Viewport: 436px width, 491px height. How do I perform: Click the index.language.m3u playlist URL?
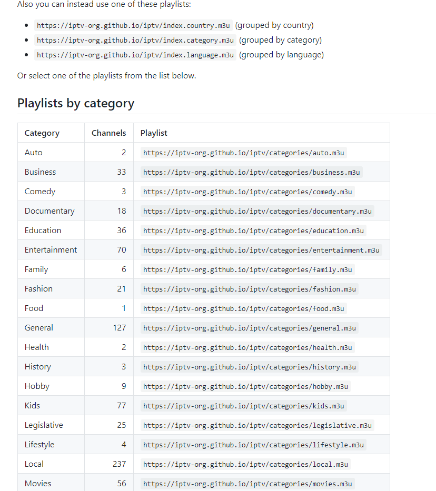click(135, 55)
